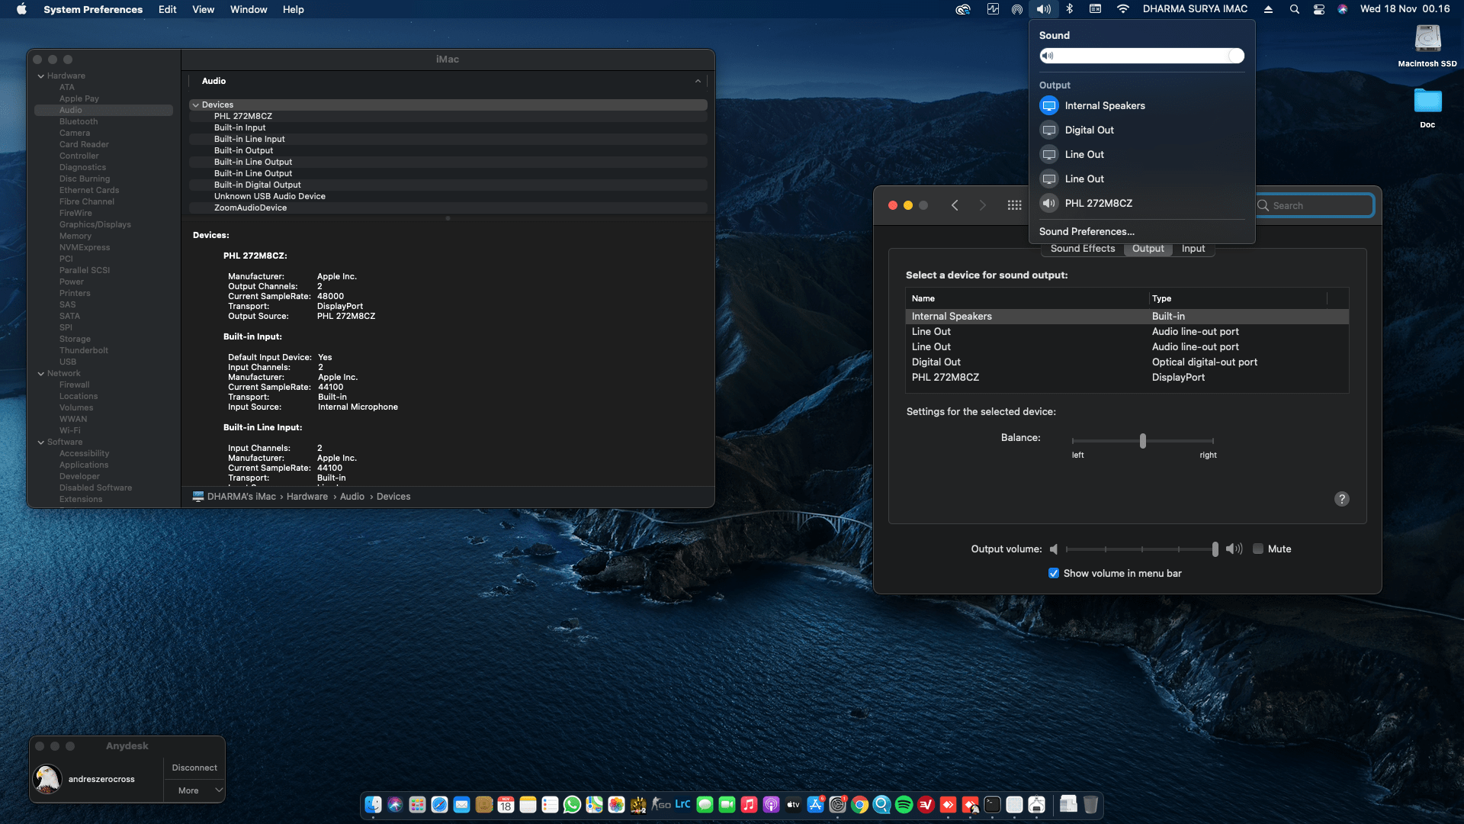Open the Window menu in menu bar
Viewport: 1464px width, 824px height.
pos(249,9)
